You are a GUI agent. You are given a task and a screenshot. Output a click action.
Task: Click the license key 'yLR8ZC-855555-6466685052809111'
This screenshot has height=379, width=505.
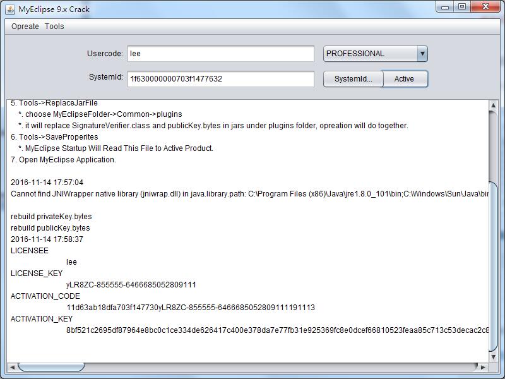click(131, 285)
